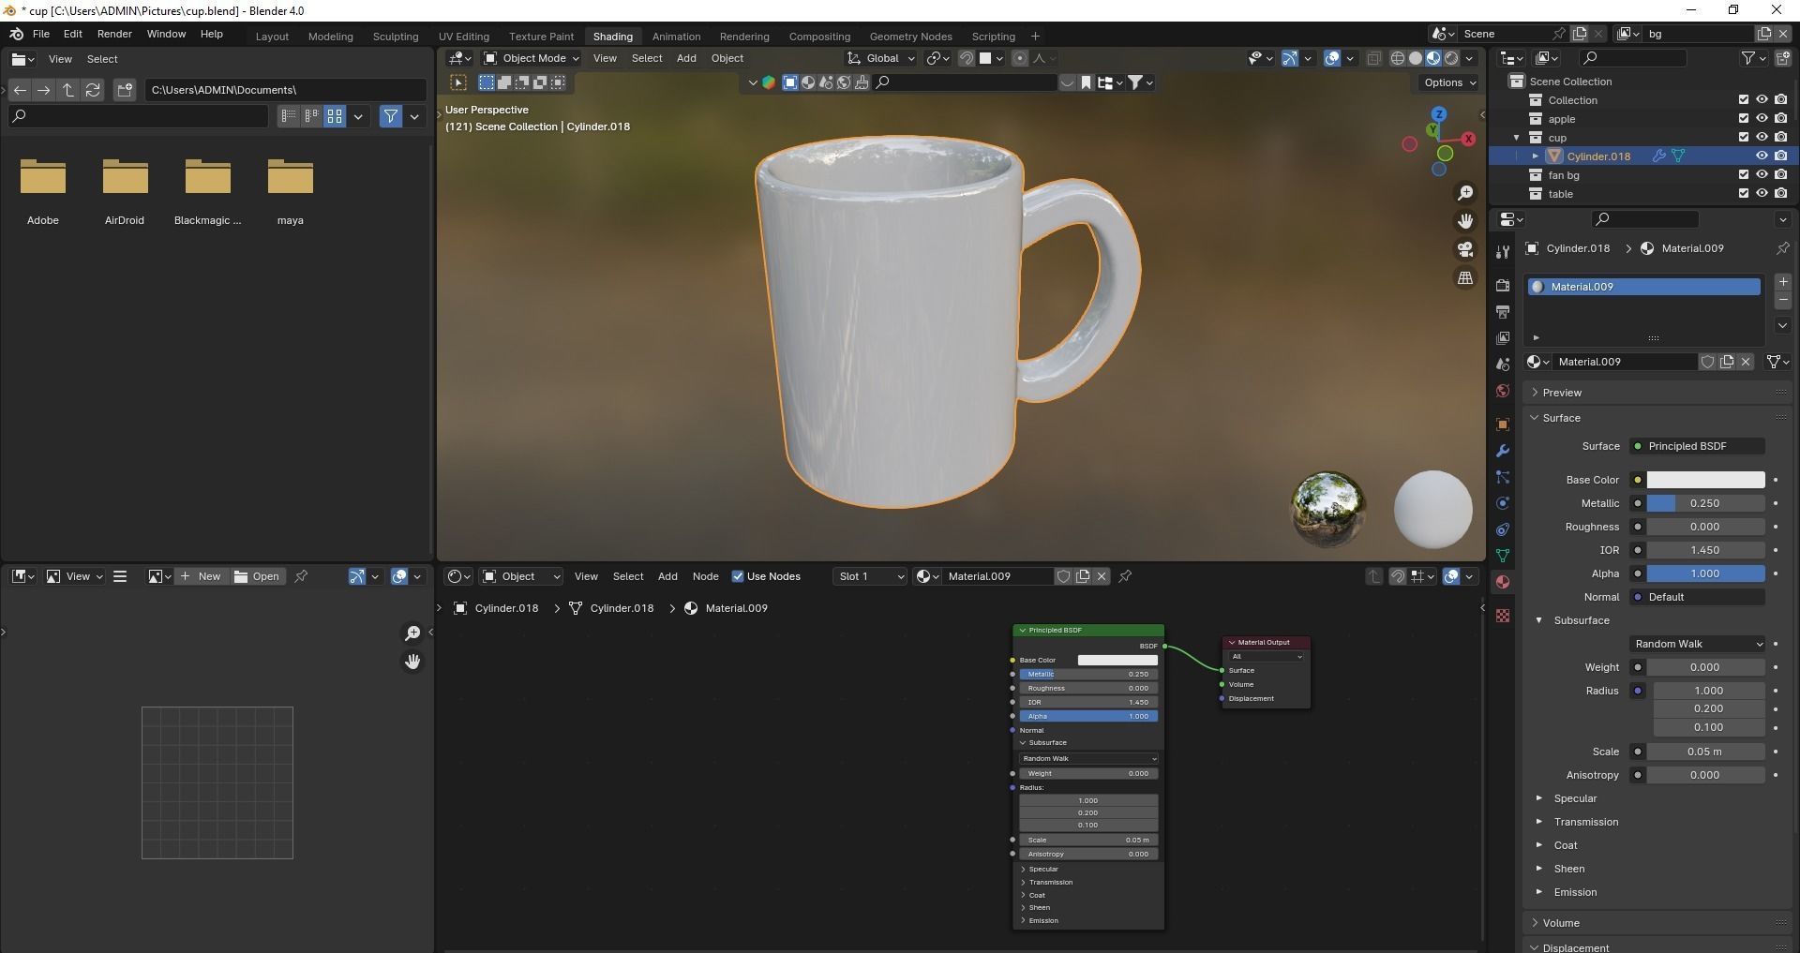Switch perspective/orthographic view grid icon
The image size is (1800, 953).
(1464, 277)
